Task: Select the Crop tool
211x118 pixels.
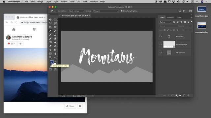Action: pos(50,27)
